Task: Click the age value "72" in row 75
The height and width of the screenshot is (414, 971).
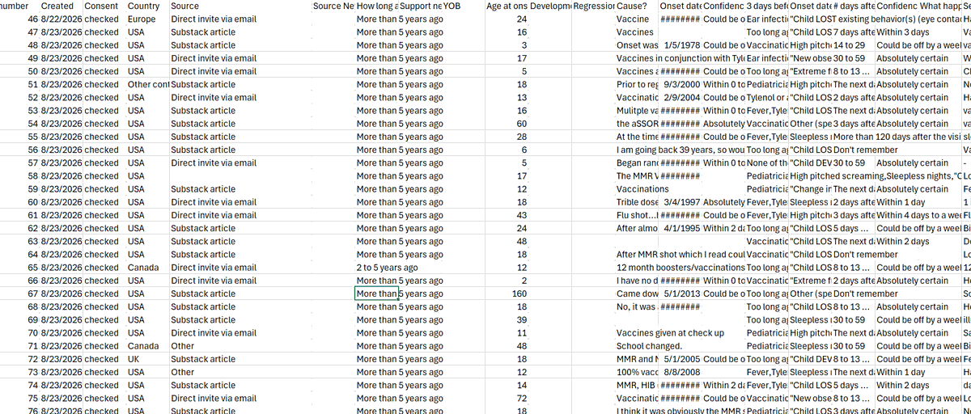Action: [x=506, y=398]
